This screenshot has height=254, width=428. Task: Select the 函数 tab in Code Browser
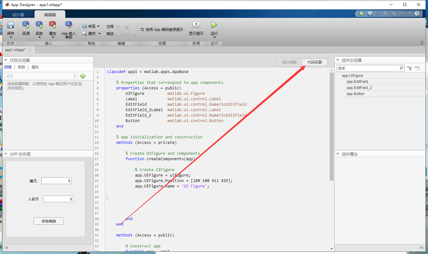click(21, 67)
